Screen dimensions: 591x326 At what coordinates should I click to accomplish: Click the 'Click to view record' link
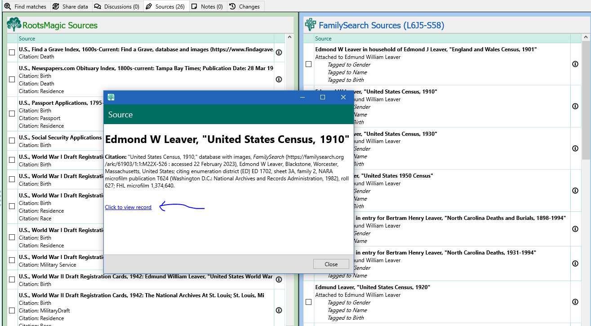point(128,207)
